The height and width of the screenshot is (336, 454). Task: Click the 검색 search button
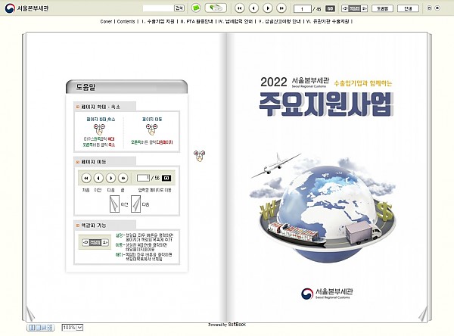point(179,8)
